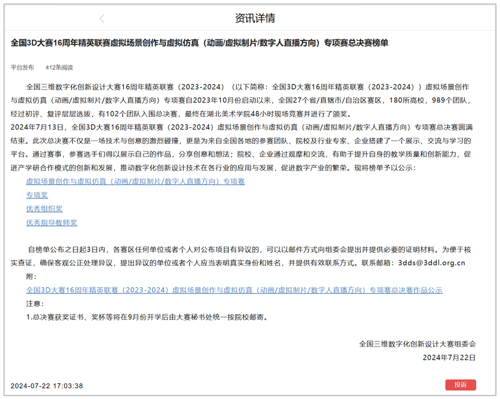Click the 资讯详情 page header title
Screen dimensions: 500x399
255,19
